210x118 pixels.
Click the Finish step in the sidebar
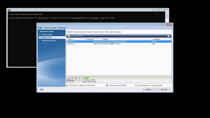(44, 44)
